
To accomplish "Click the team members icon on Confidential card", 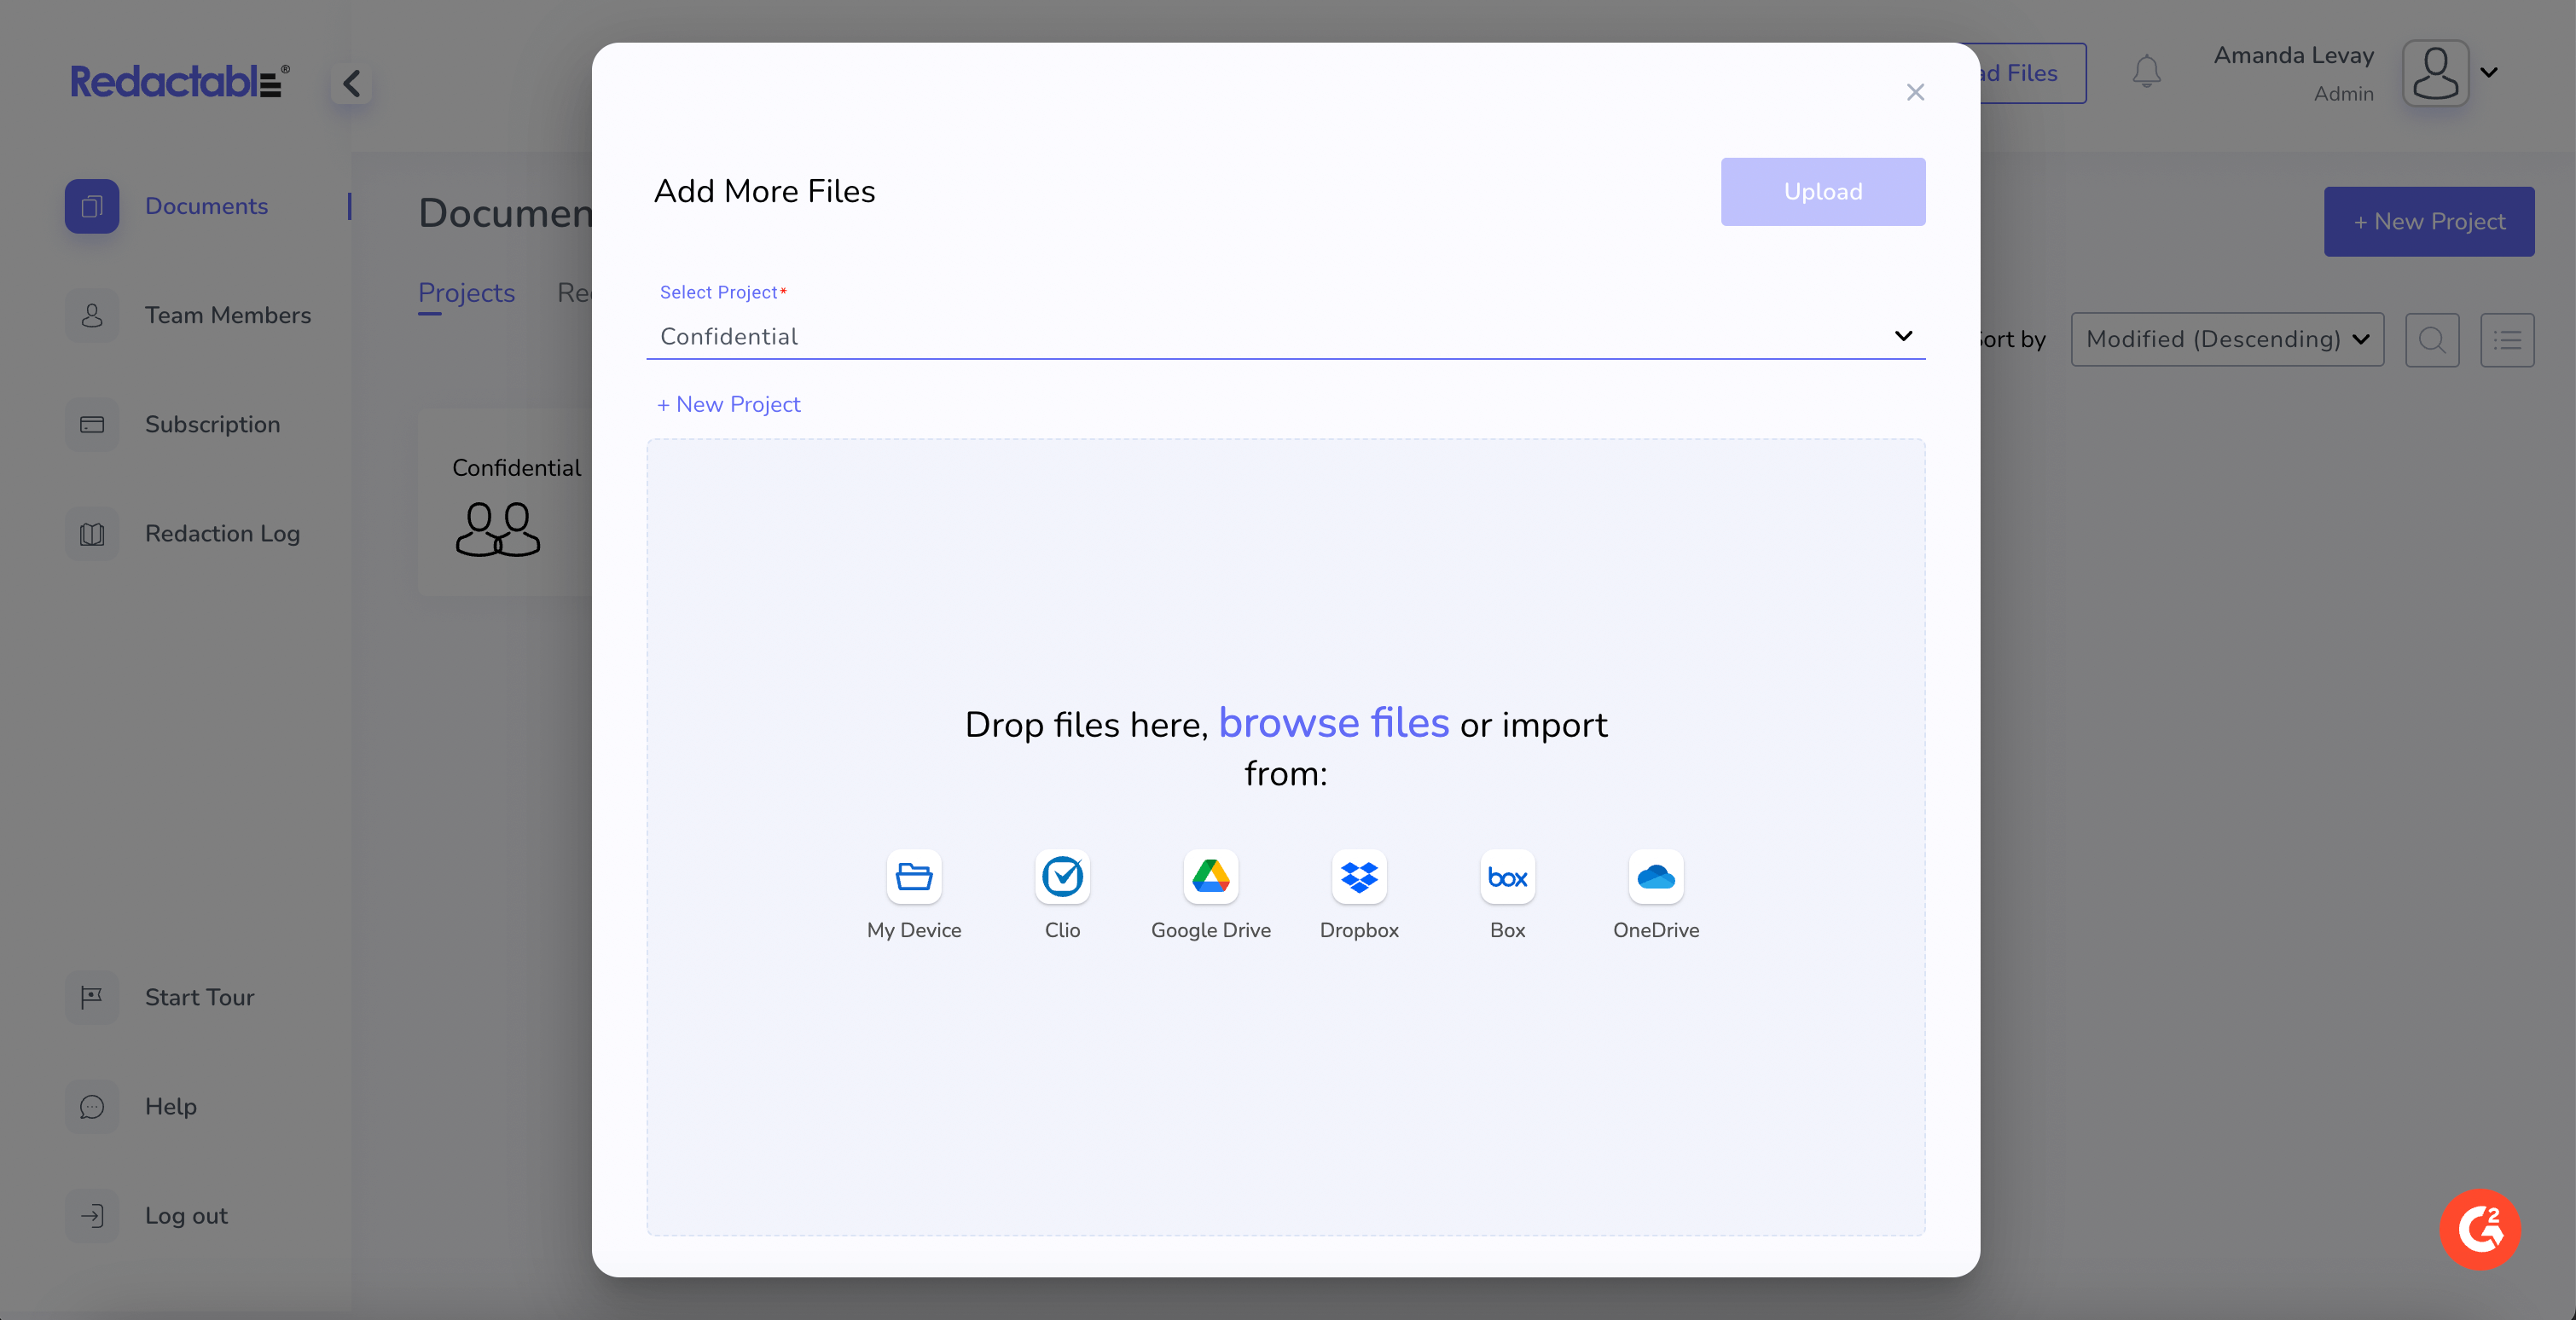I will (497, 529).
